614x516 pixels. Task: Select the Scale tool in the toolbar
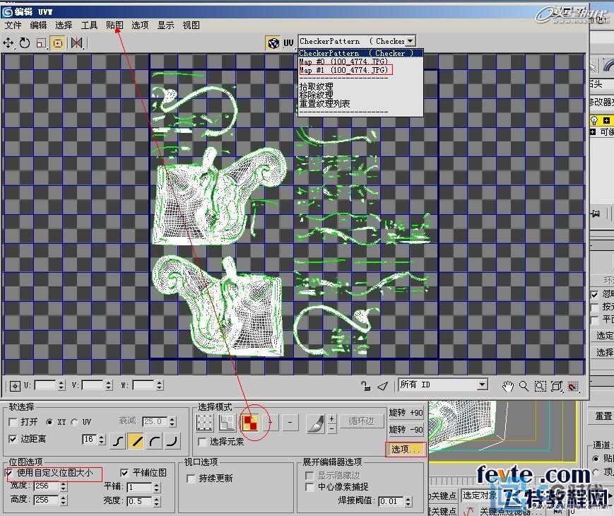[41, 42]
